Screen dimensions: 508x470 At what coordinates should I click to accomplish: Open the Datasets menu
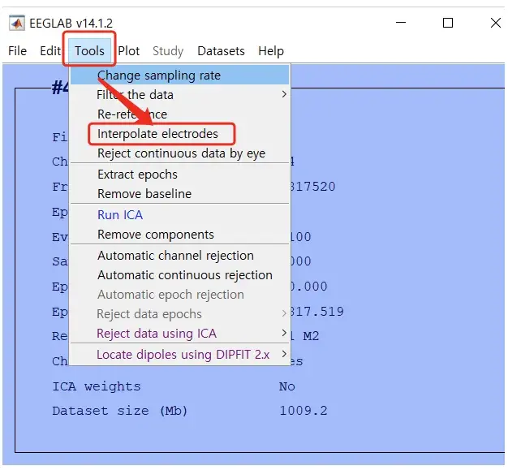pos(221,50)
